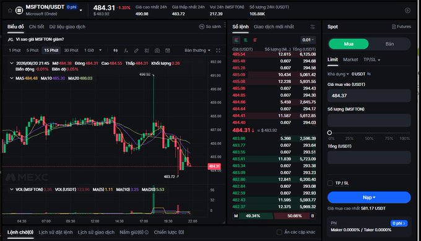Select the Market order tab
This screenshot has width=421, height=241.
tap(350, 60)
